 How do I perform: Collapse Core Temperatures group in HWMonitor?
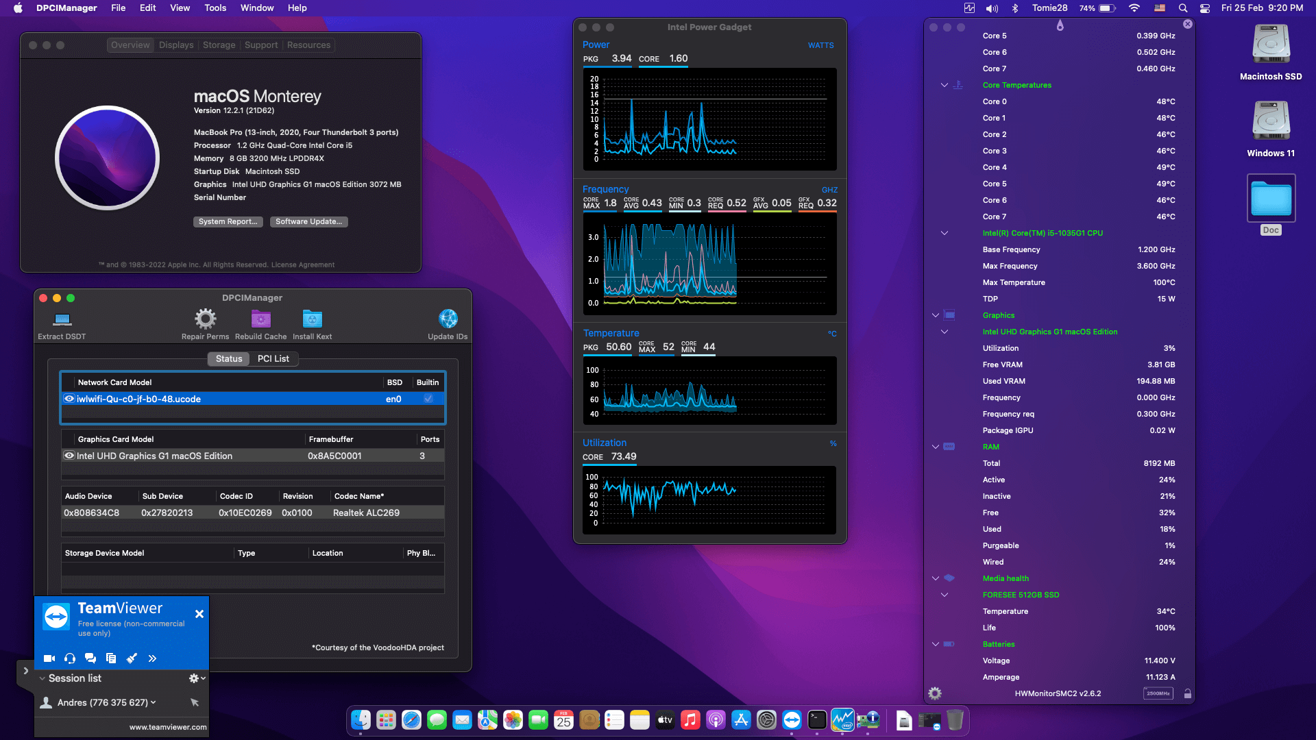click(945, 85)
